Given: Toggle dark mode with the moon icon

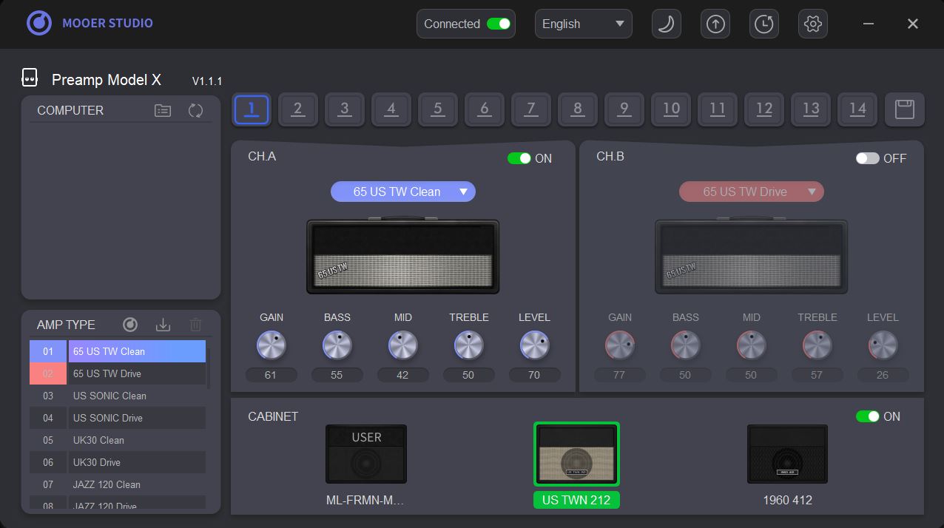Looking at the screenshot, I should (666, 24).
